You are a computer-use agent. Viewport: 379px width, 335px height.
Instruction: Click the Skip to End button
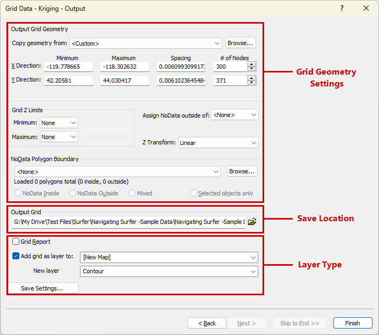coord(300,323)
